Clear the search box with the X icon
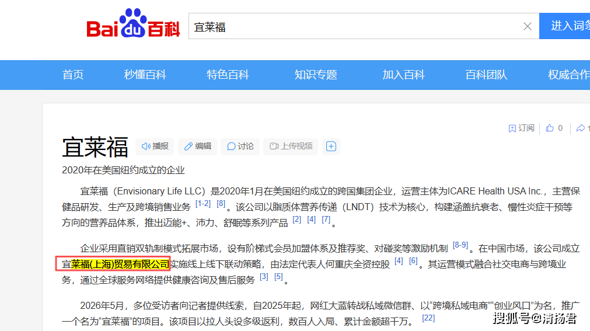590x331 pixels. [528, 26]
